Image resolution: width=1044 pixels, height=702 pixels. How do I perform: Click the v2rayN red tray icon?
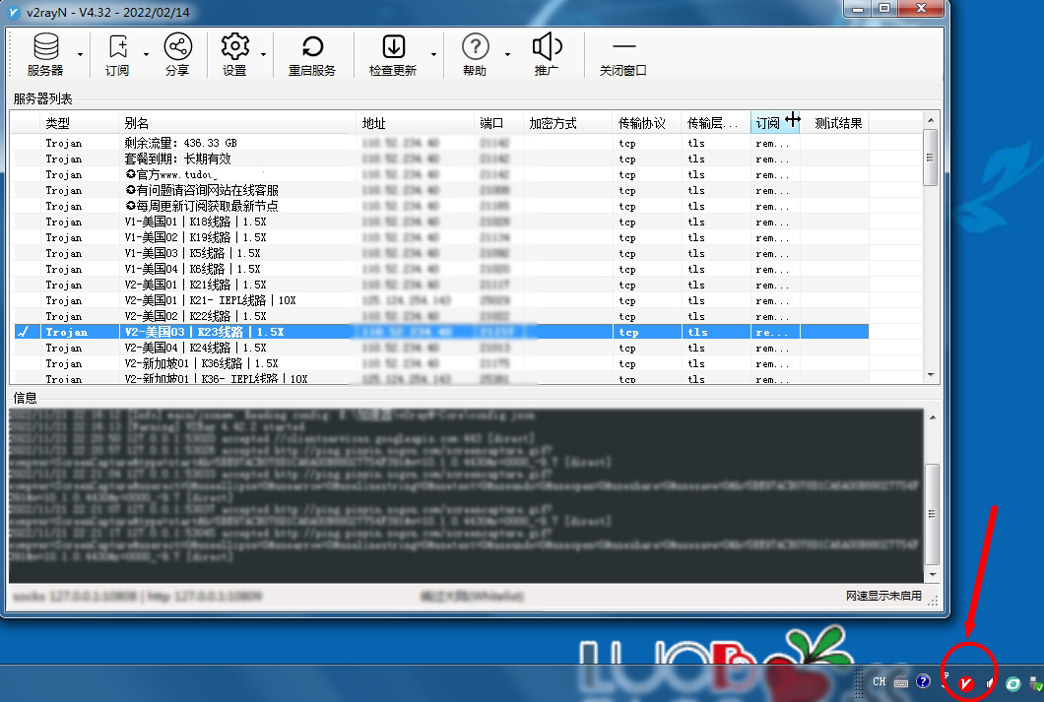pyautogui.click(x=967, y=683)
